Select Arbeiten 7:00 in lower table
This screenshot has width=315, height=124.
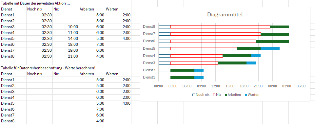coord(92,109)
